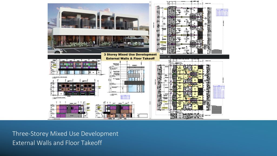The height and width of the screenshot is (156, 277).
Task: Click the 'External Walls and Floor Takeoff' subtitle
Action: click(x=57, y=143)
